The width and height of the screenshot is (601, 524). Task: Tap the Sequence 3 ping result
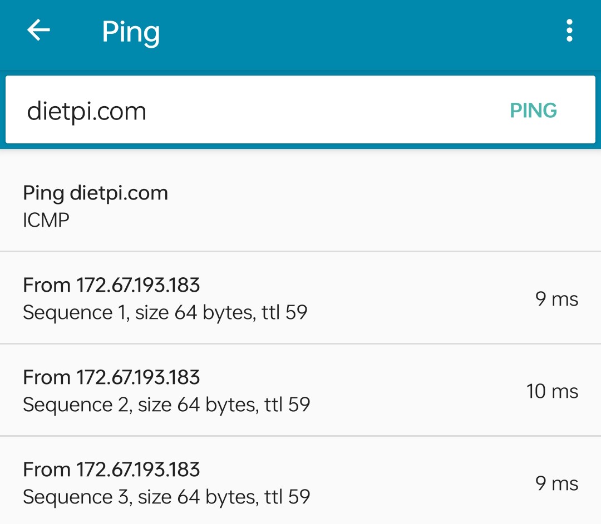(300, 481)
